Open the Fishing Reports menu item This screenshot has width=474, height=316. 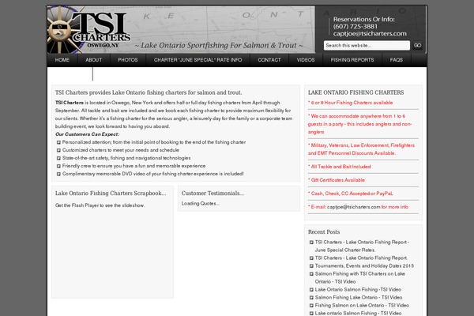coord(352,60)
